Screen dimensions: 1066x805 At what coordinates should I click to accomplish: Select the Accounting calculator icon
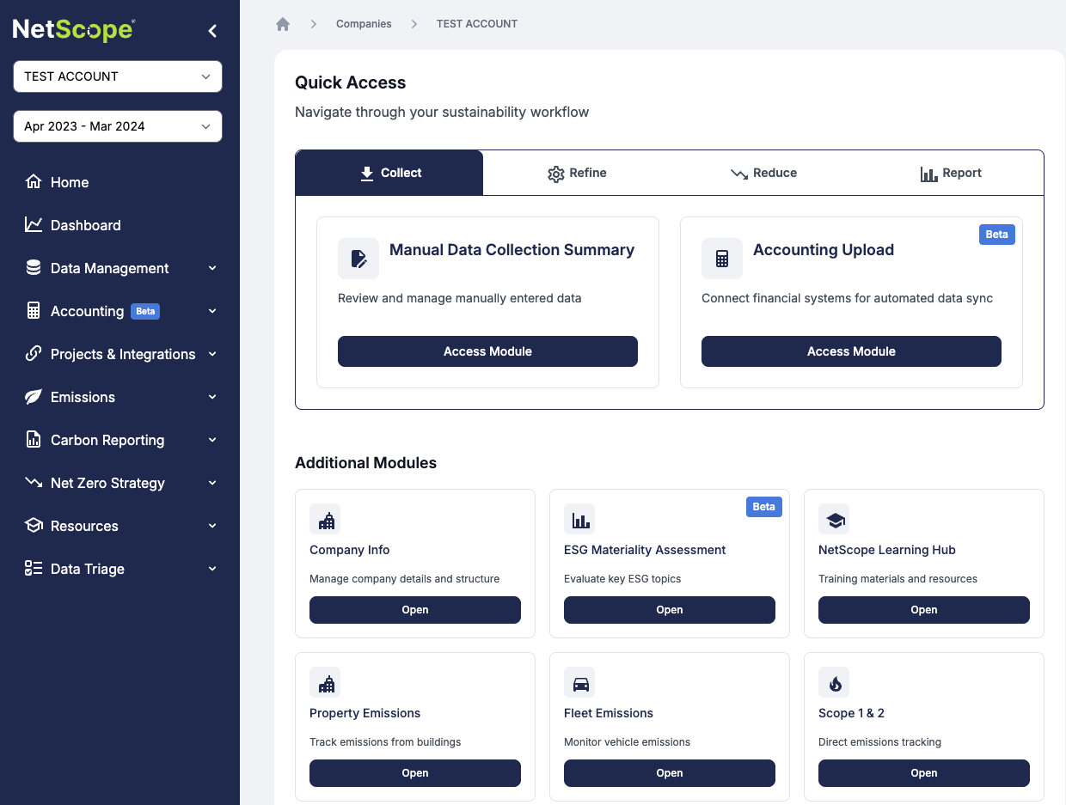[x=34, y=311]
